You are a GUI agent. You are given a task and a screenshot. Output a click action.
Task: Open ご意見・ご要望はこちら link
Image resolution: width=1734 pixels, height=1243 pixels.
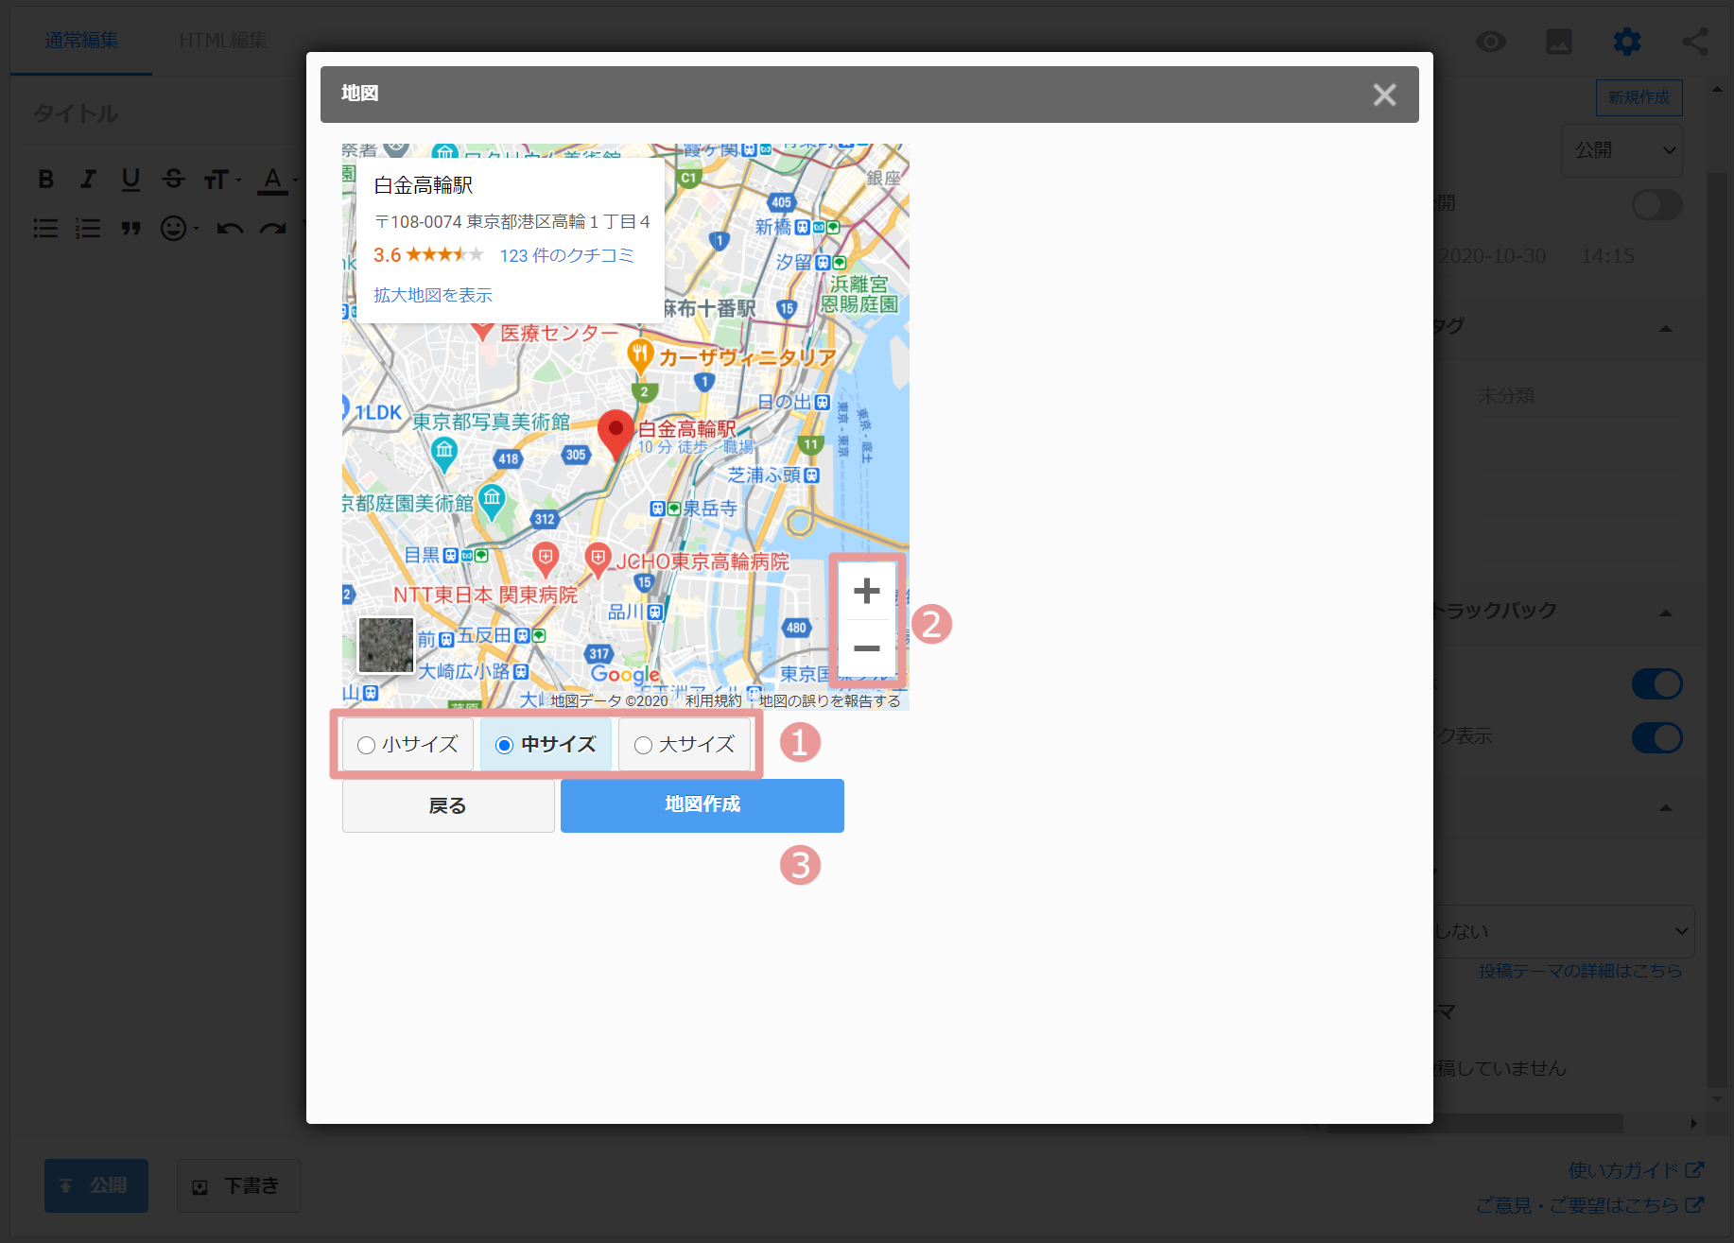1590,1205
